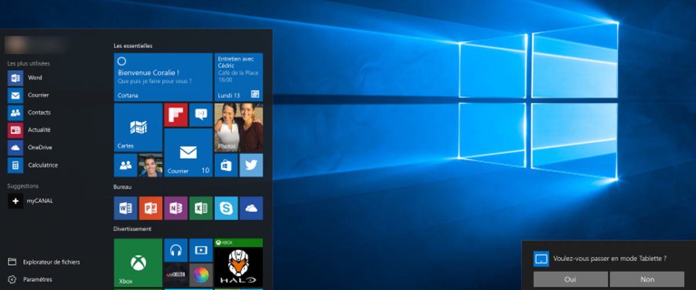Open the OneNote tile
This screenshot has height=290, width=696.
point(176,208)
